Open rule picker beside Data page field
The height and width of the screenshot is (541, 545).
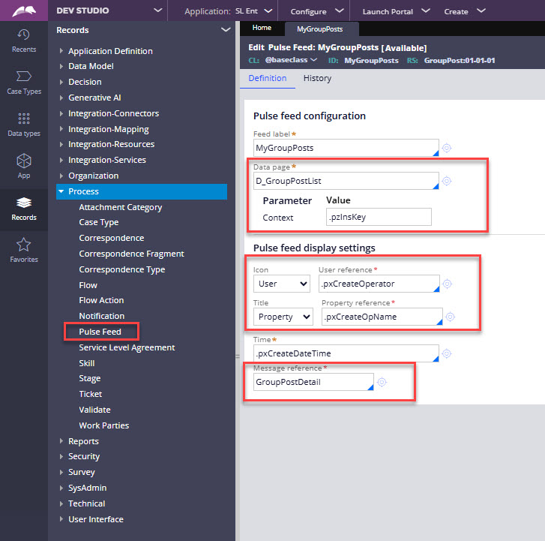point(447,182)
